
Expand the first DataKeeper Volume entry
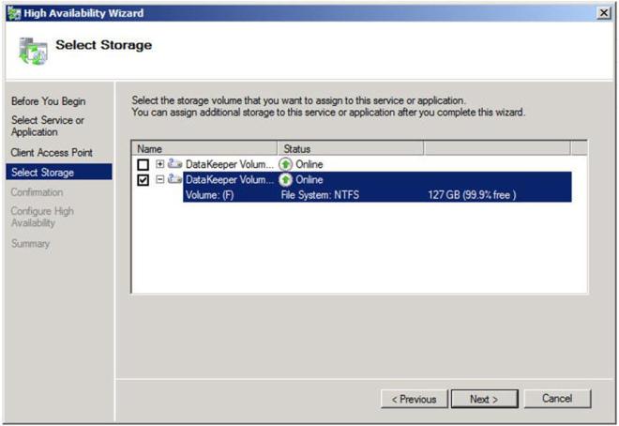pos(160,164)
